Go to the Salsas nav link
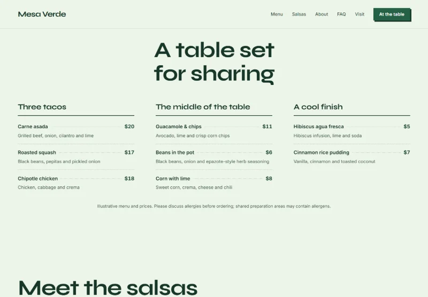Screen dimensions: 428x297 [299, 14]
